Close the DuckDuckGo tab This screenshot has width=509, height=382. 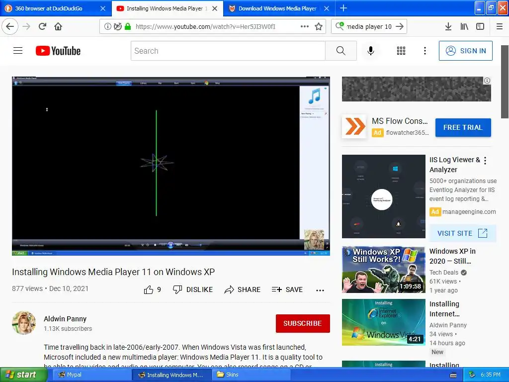pyautogui.click(x=102, y=8)
